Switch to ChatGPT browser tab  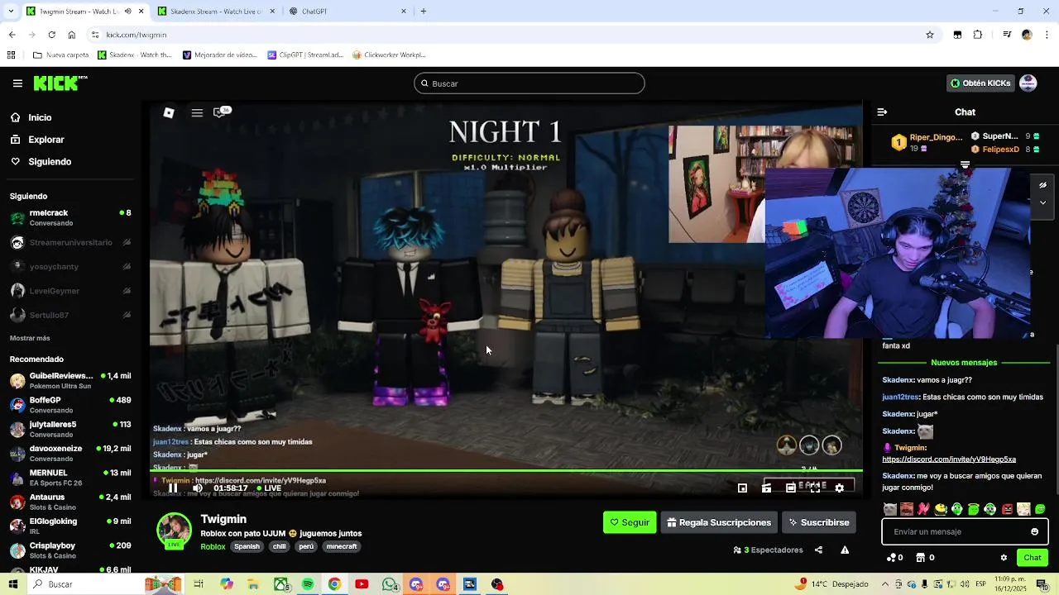[347, 12]
